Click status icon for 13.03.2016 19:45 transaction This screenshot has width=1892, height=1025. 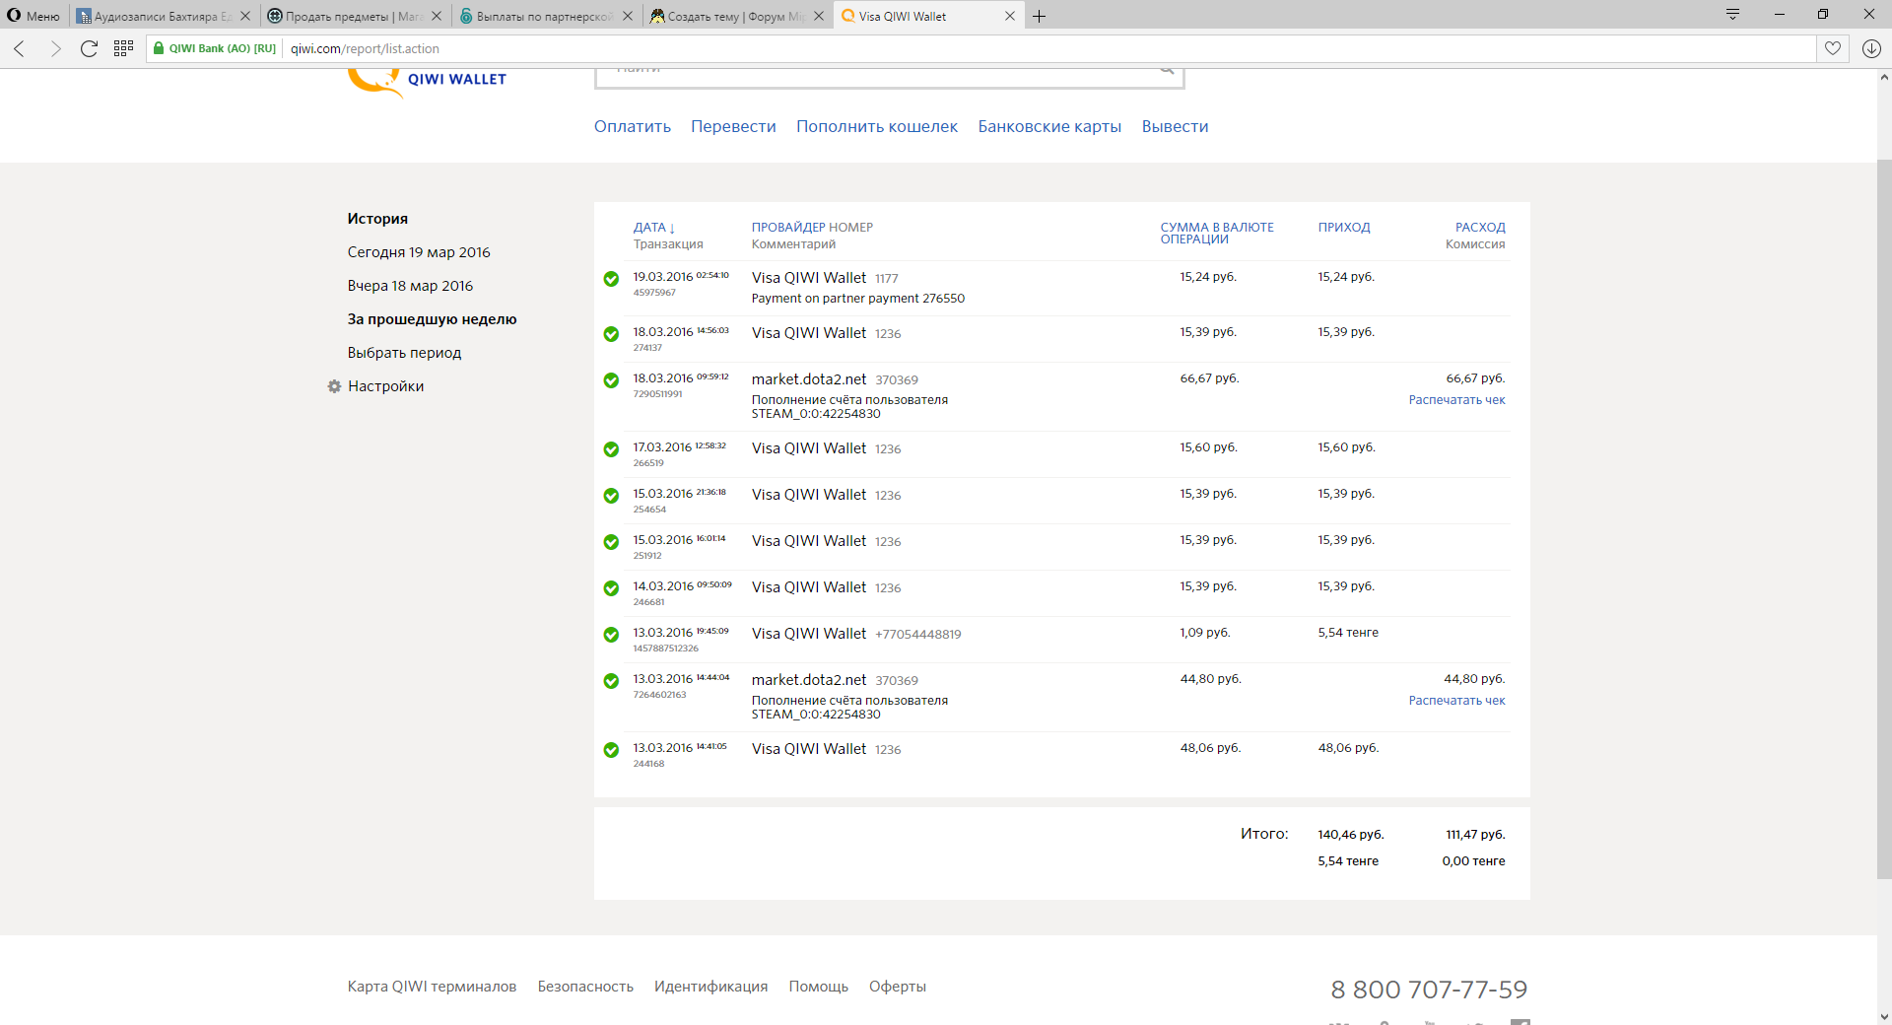611,635
